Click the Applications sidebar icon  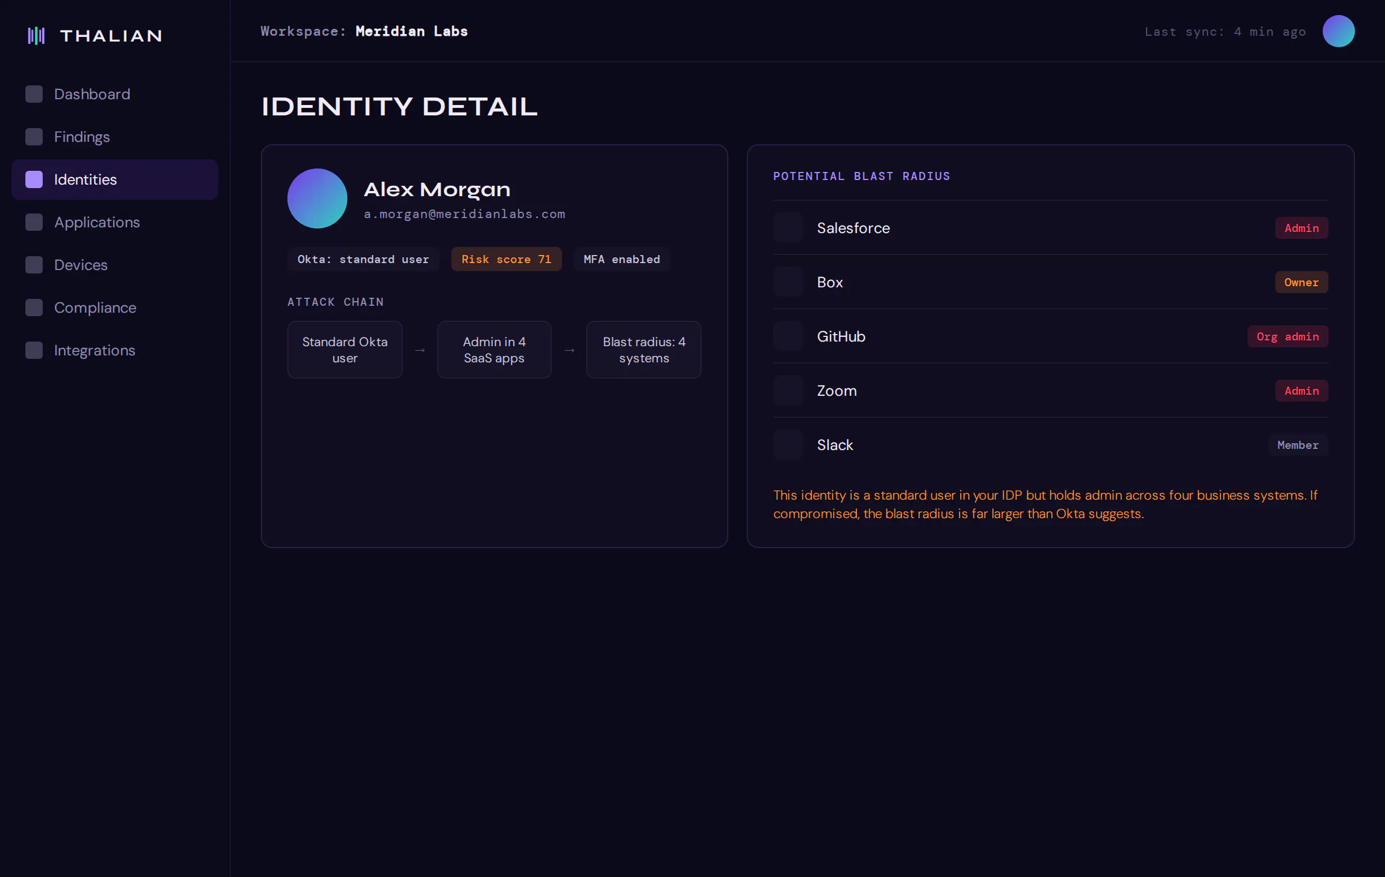34,222
